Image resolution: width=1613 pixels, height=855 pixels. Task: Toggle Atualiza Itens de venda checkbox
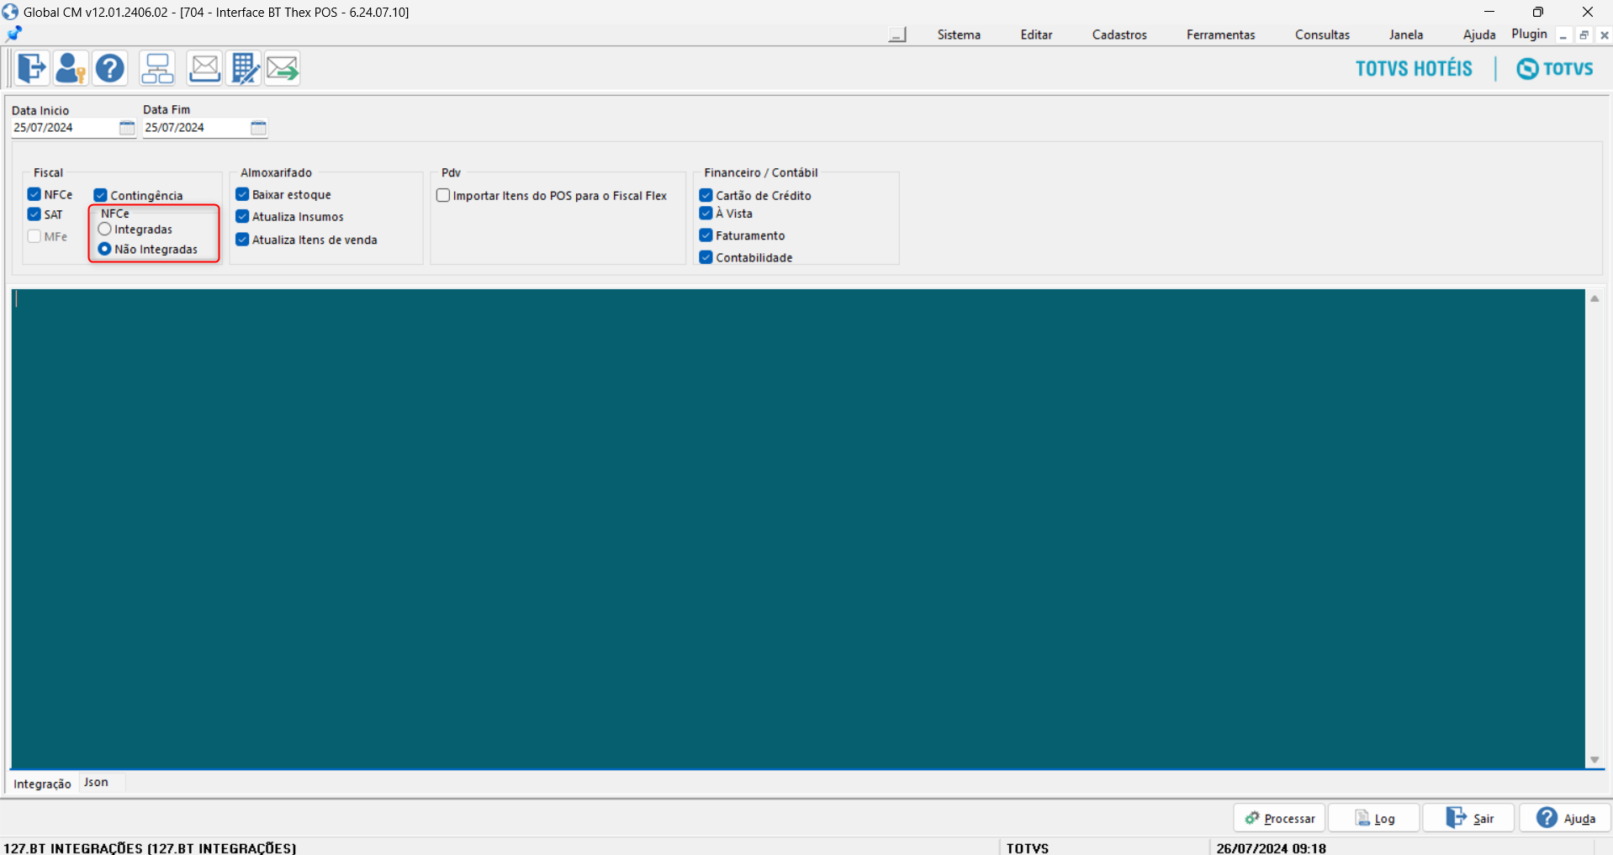(242, 240)
